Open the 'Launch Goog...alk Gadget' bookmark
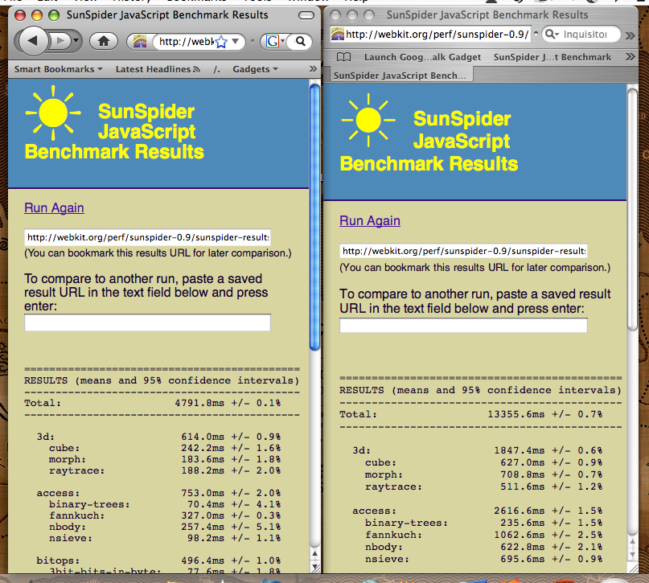The image size is (649, 583). [422, 57]
